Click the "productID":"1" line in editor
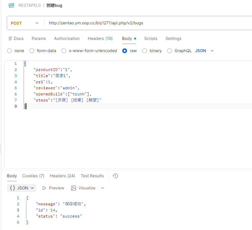The width and height of the screenshot is (252, 230). [53, 70]
